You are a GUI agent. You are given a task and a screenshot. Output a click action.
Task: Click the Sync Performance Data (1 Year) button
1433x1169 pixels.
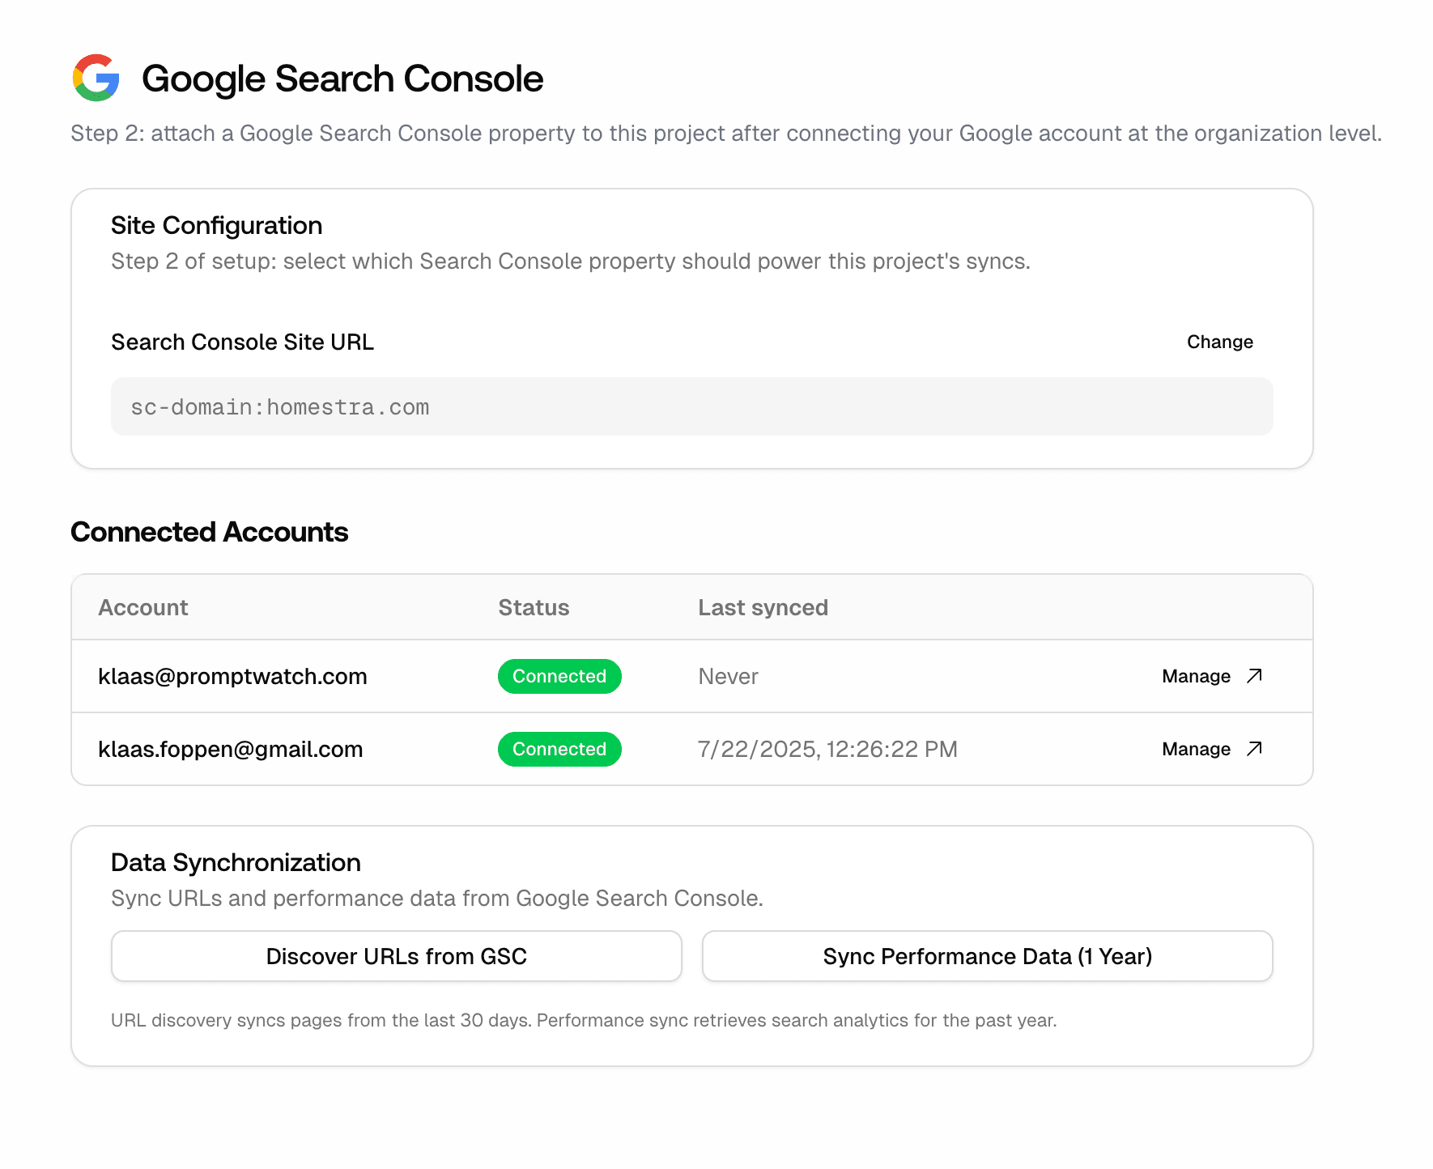click(x=987, y=956)
